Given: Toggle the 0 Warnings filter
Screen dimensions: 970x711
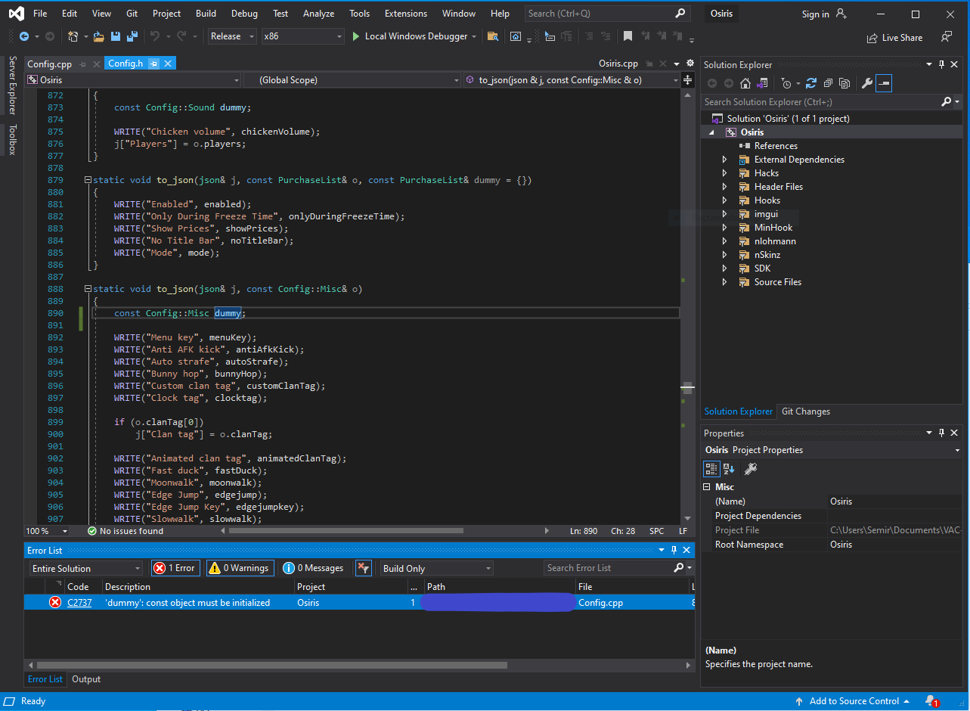Looking at the screenshot, I should pyautogui.click(x=239, y=568).
